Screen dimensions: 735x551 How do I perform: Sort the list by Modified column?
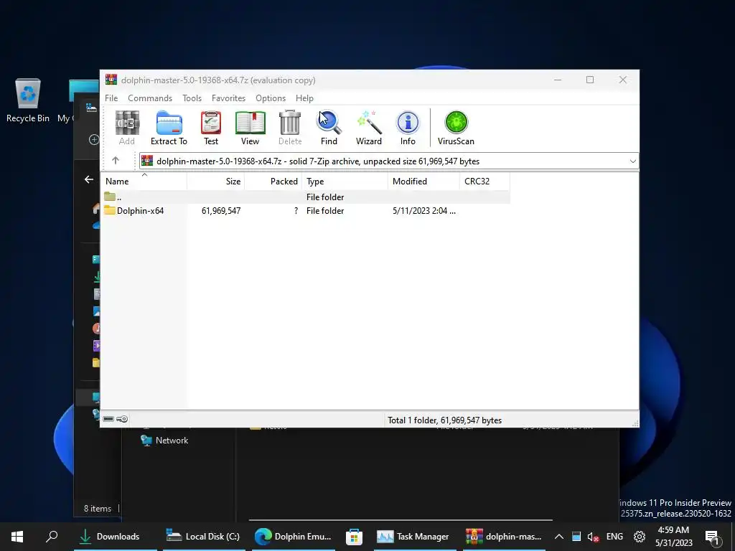point(423,182)
